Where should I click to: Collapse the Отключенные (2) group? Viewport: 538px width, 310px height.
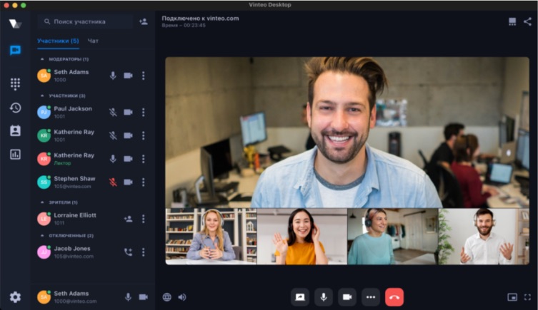tap(42, 235)
